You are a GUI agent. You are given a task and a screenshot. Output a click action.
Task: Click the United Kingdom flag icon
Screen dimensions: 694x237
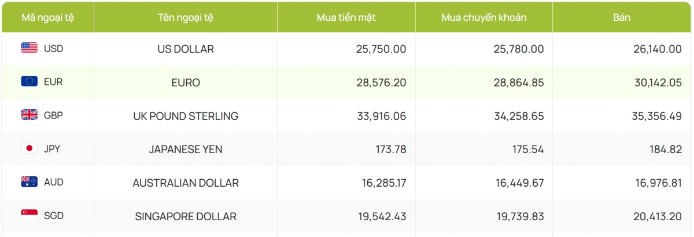[29, 115]
